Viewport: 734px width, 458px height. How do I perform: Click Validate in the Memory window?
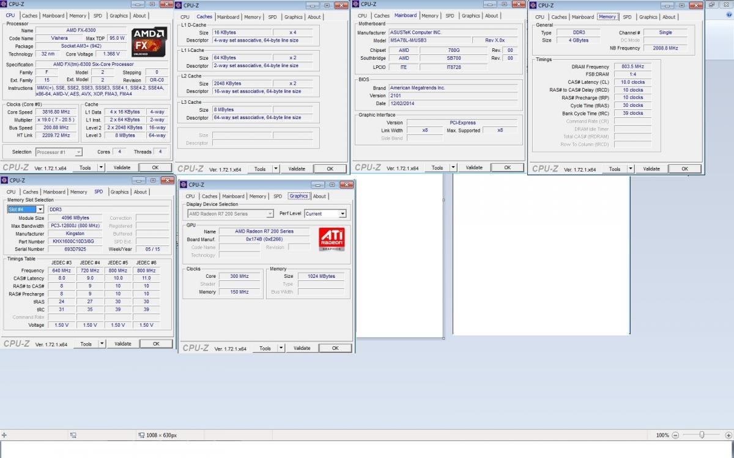click(651, 169)
